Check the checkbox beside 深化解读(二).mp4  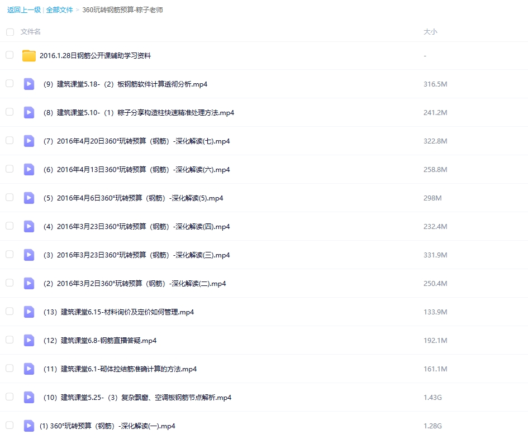[x=9, y=283]
